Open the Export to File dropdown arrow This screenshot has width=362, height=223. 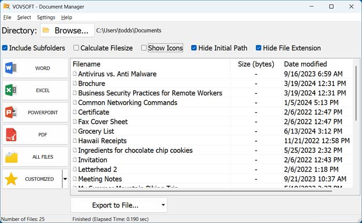tap(163, 205)
